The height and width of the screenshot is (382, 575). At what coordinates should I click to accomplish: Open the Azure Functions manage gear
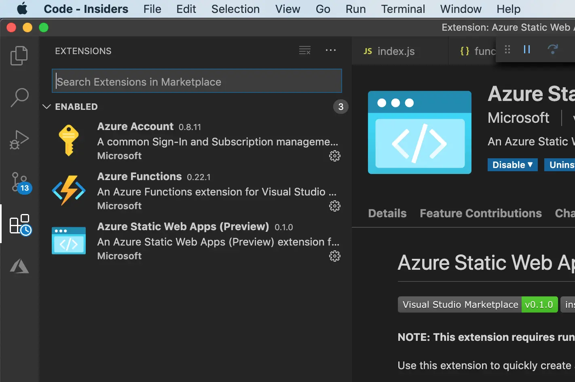pyautogui.click(x=334, y=206)
